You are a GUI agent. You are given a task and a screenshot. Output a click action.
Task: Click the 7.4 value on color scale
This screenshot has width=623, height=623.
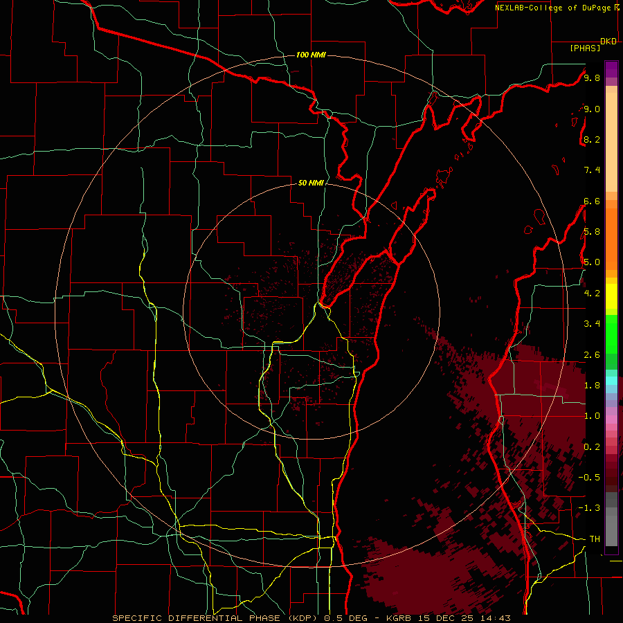[592, 170]
